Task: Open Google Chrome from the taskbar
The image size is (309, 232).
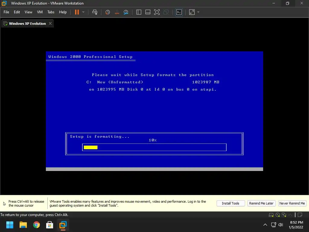Action: tap(37, 225)
